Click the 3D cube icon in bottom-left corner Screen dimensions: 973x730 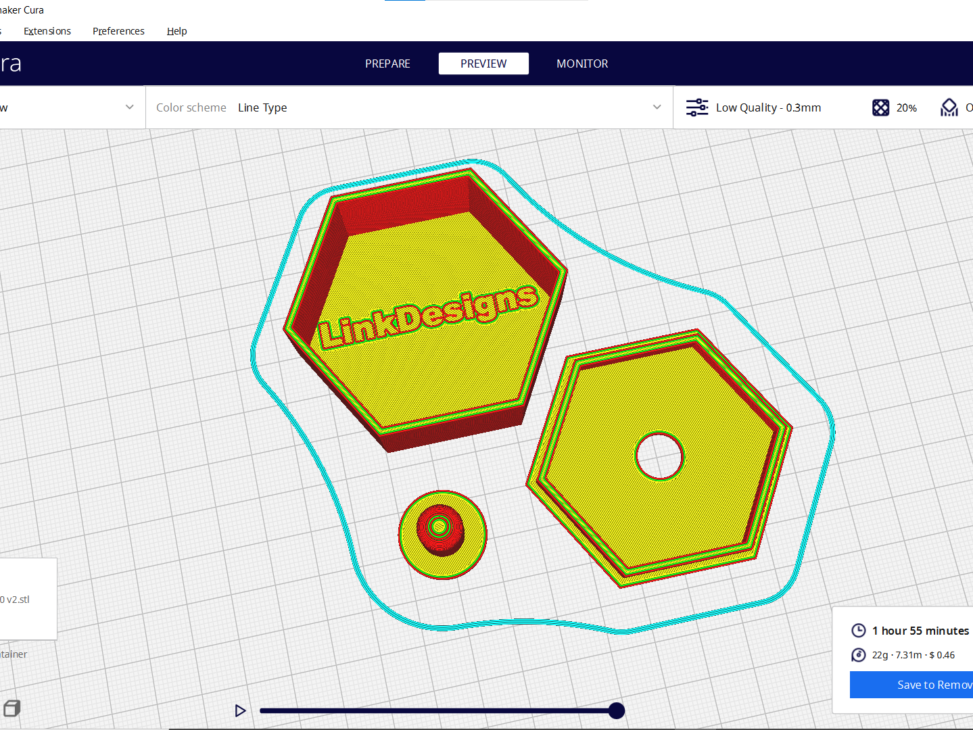(x=12, y=708)
